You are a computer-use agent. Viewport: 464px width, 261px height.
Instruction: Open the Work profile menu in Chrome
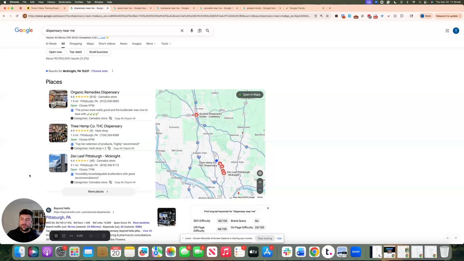click(426, 16)
